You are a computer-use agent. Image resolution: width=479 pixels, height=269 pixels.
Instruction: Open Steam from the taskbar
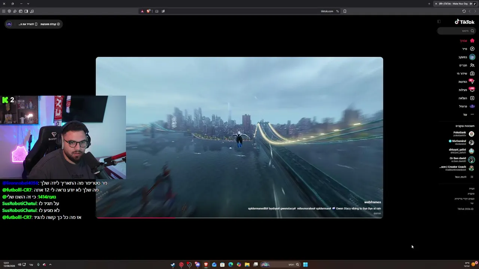173,265
